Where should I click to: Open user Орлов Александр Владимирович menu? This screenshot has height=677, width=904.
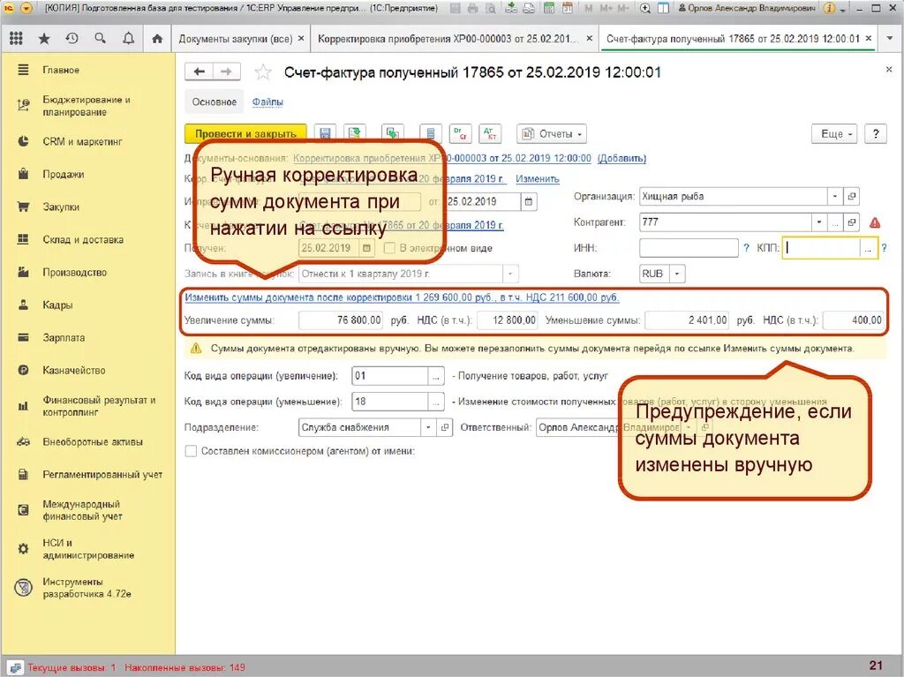(747, 8)
